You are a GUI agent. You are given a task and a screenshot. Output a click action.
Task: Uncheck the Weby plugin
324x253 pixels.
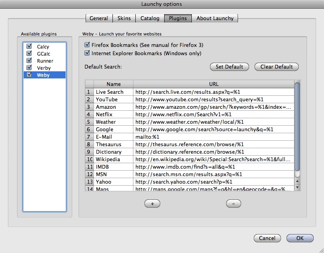pyautogui.click(x=29, y=75)
